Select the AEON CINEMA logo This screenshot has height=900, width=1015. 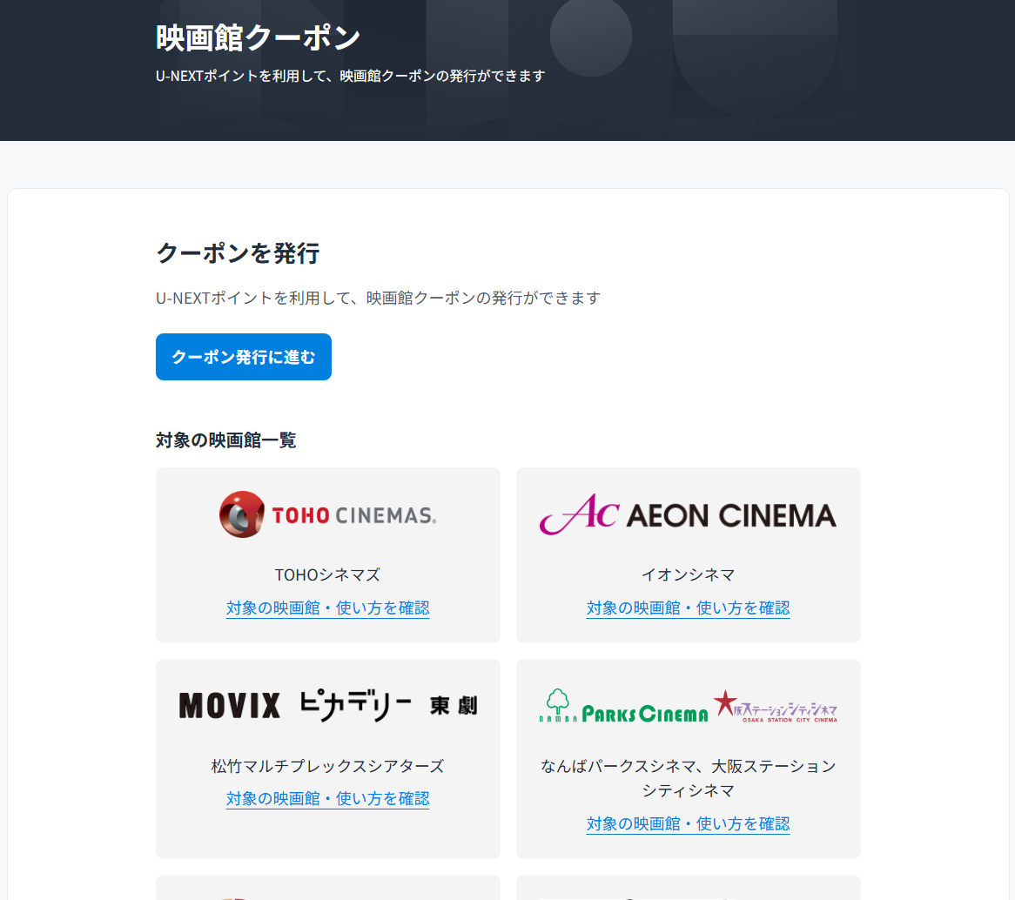(x=688, y=514)
